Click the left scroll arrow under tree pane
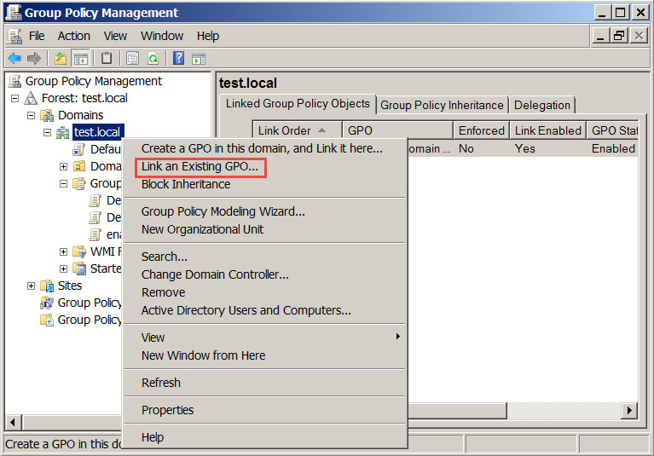Viewport: 654px width, 456px height. [13, 422]
